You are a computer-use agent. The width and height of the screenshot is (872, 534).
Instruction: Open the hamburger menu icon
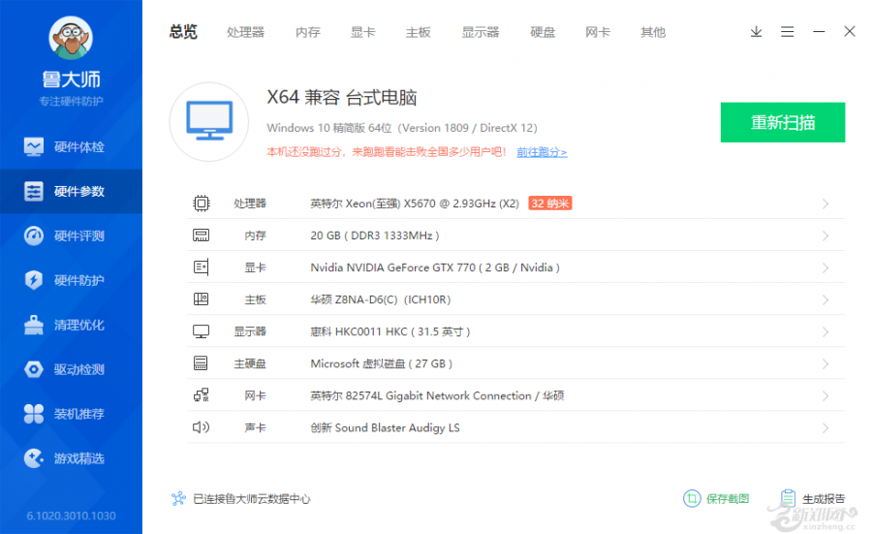click(787, 32)
